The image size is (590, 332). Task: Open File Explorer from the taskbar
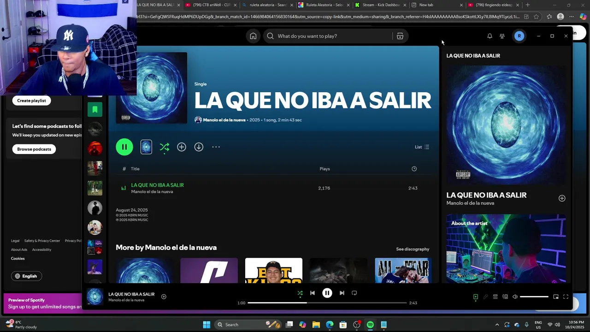(316, 325)
